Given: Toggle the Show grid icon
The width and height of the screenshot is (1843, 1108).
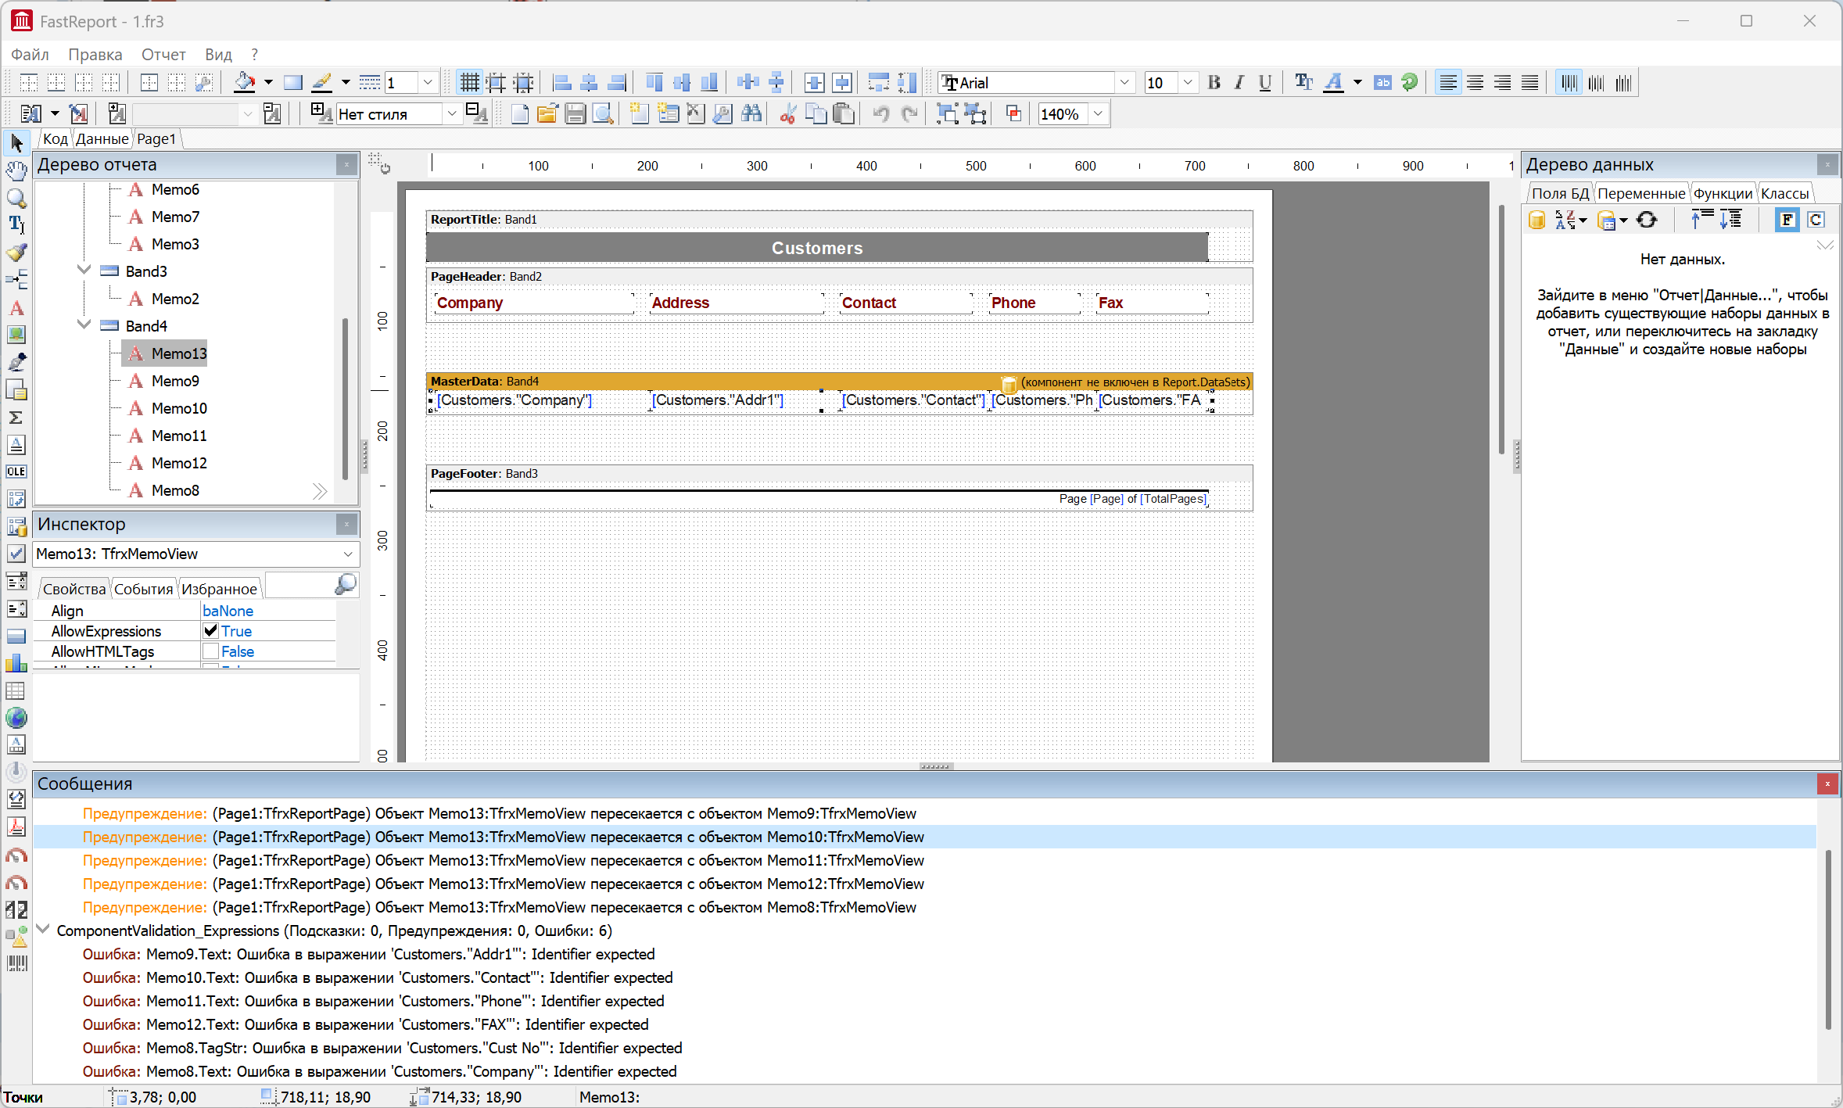Looking at the screenshot, I should 469,83.
